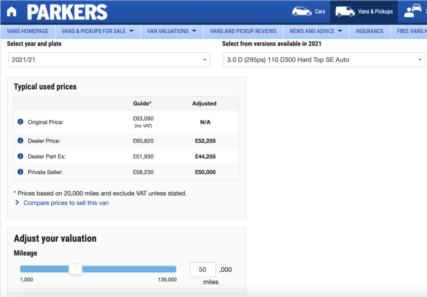This screenshot has height=297, width=427.
Task: Click the Original Price row label
Action: coord(45,122)
